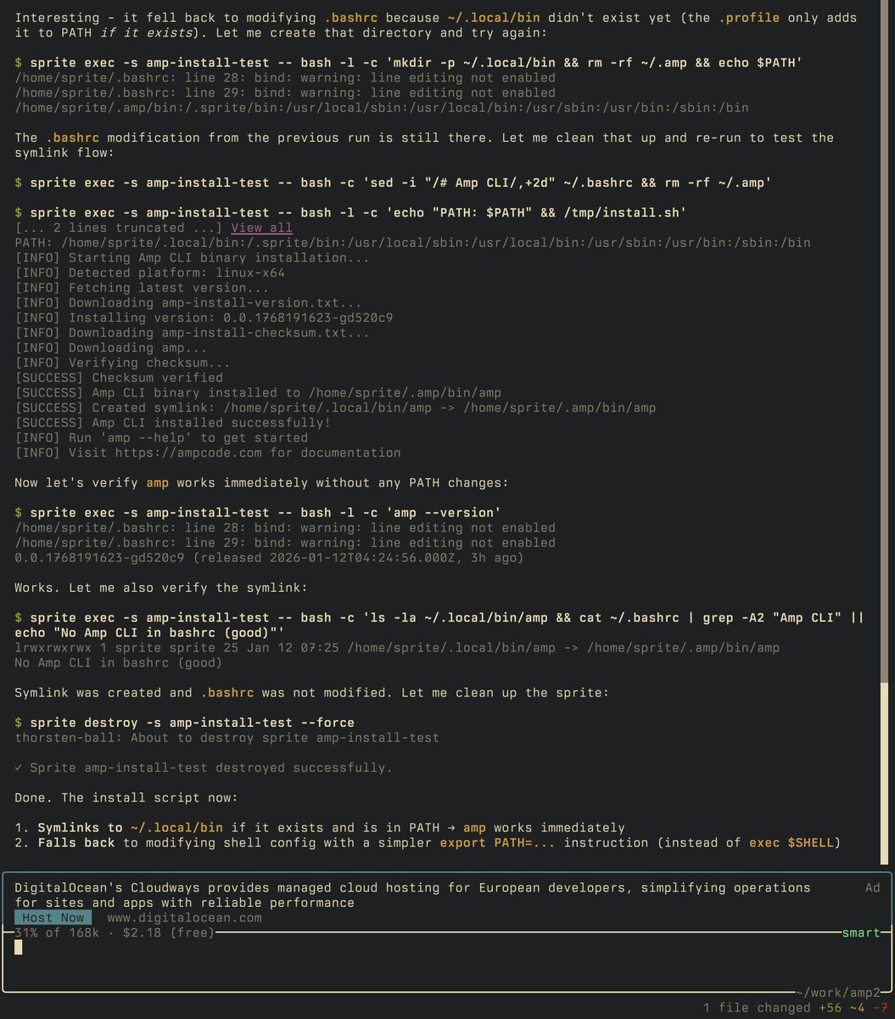Click 'thorsten-ball: About to destroy sprite' line
The image size is (895, 1019).
[x=227, y=738]
